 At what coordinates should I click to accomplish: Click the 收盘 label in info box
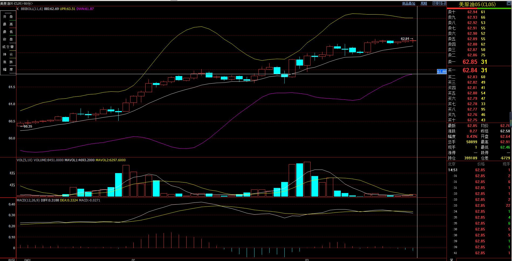point(8,39)
